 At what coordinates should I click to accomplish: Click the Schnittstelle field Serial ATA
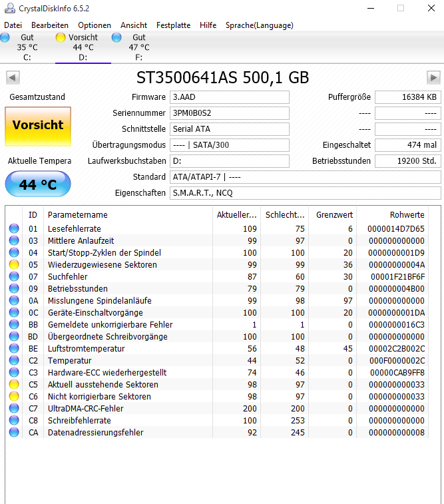[230, 129]
